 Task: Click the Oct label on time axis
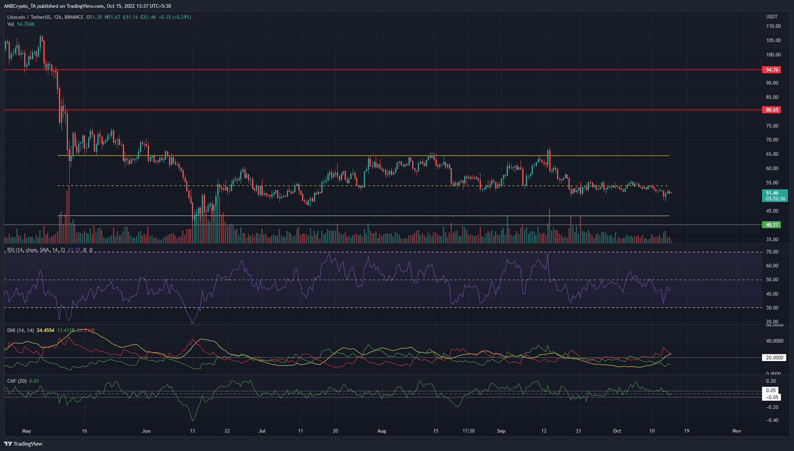[x=617, y=431]
